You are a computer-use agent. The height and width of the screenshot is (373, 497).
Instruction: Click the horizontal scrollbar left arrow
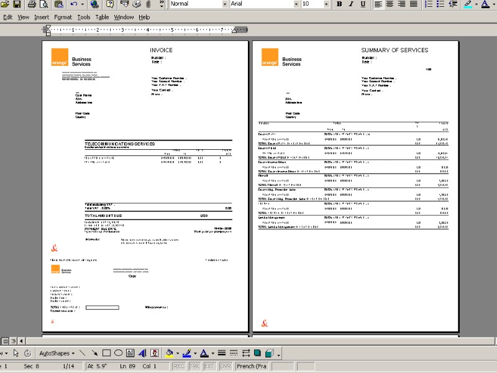click(x=21, y=341)
